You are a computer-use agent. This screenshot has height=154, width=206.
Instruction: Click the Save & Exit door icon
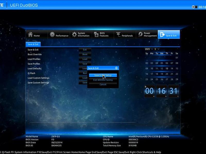pyautogui.click(x=162, y=35)
